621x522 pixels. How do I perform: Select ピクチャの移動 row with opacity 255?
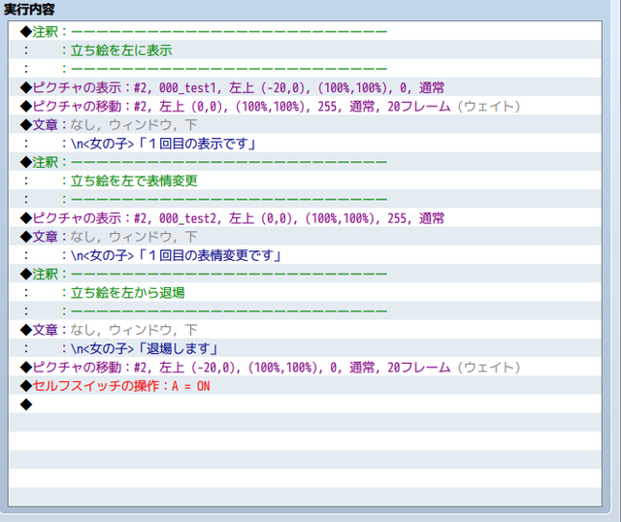(x=305, y=106)
